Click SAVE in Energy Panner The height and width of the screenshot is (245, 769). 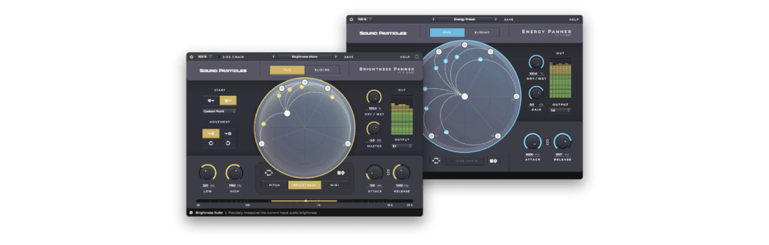(x=509, y=19)
